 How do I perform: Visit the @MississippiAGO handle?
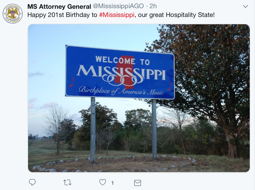[x=118, y=6]
